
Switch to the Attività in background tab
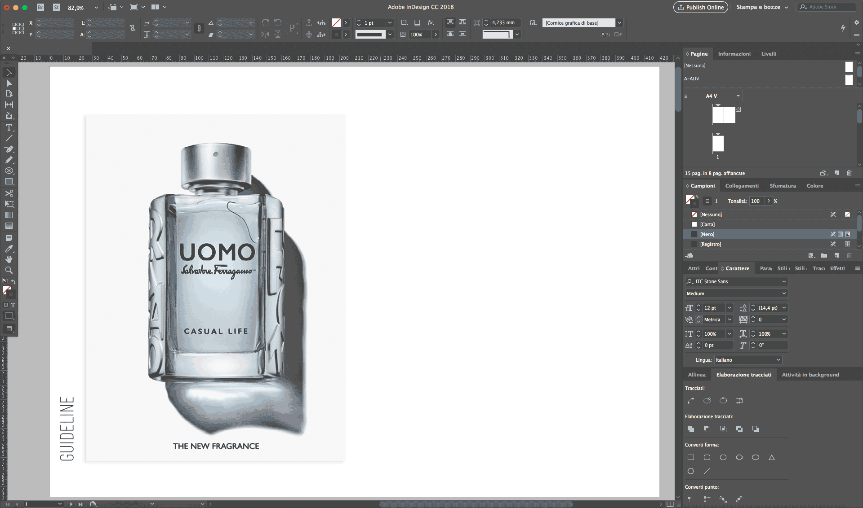810,375
